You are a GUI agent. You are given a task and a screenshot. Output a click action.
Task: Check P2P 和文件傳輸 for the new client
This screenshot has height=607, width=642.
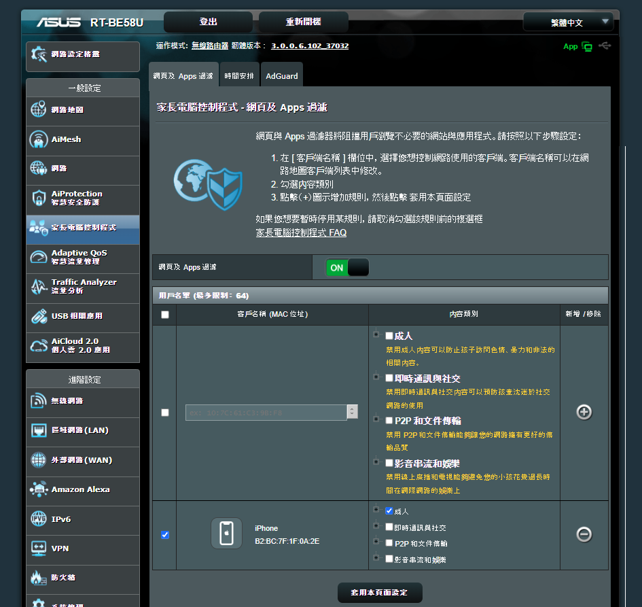pyautogui.click(x=389, y=420)
